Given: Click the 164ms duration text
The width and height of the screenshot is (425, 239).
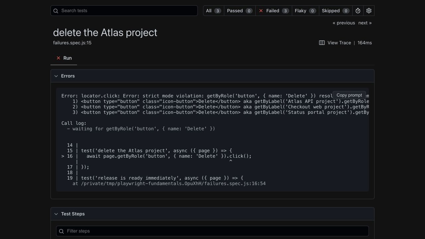Looking at the screenshot, I should pyautogui.click(x=365, y=43).
